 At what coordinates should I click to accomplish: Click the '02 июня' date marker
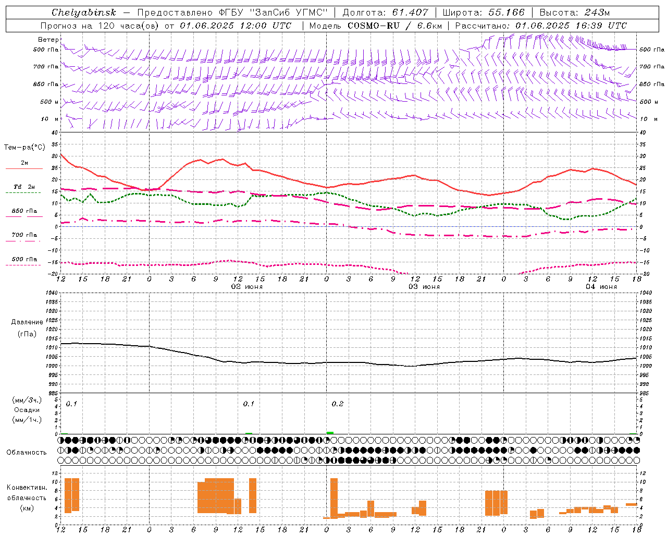point(247,287)
